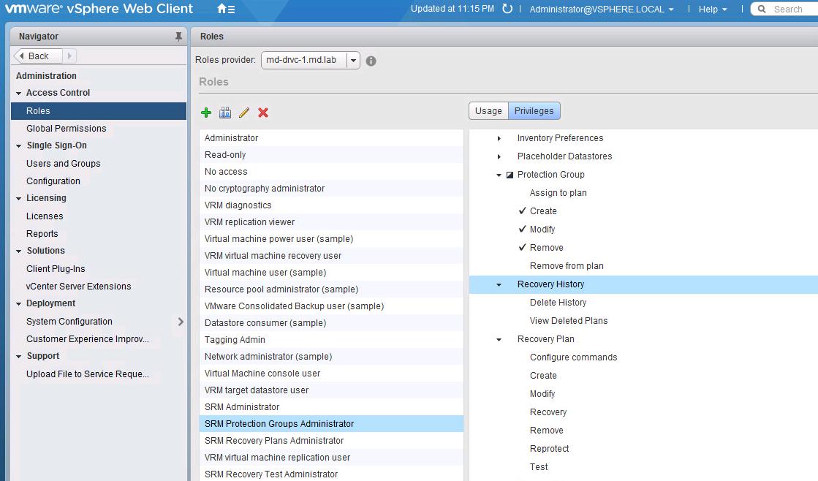The height and width of the screenshot is (481, 818).
Task: Open the Roles provider dropdown
Action: point(353,61)
